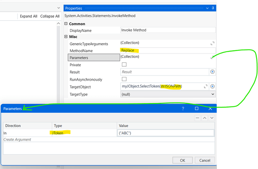258x169 pixels.
Task: Toggle the Private checkbox
Action: tap(124, 64)
